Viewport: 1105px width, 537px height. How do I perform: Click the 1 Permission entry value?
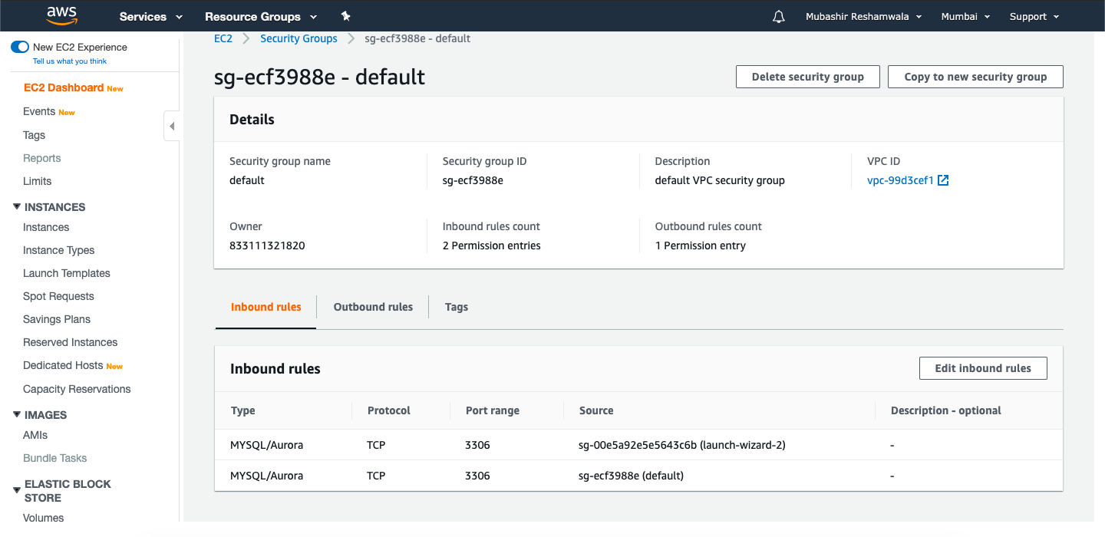(701, 245)
